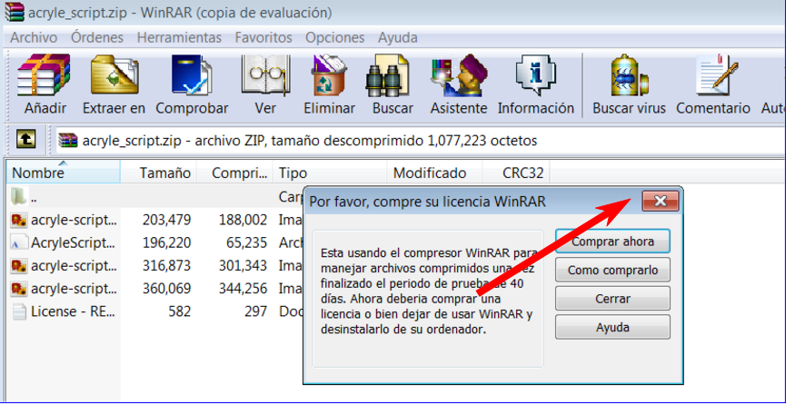The height and width of the screenshot is (405, 795).
Task: Click the compressed value 344,256
Action: (243, 289)
